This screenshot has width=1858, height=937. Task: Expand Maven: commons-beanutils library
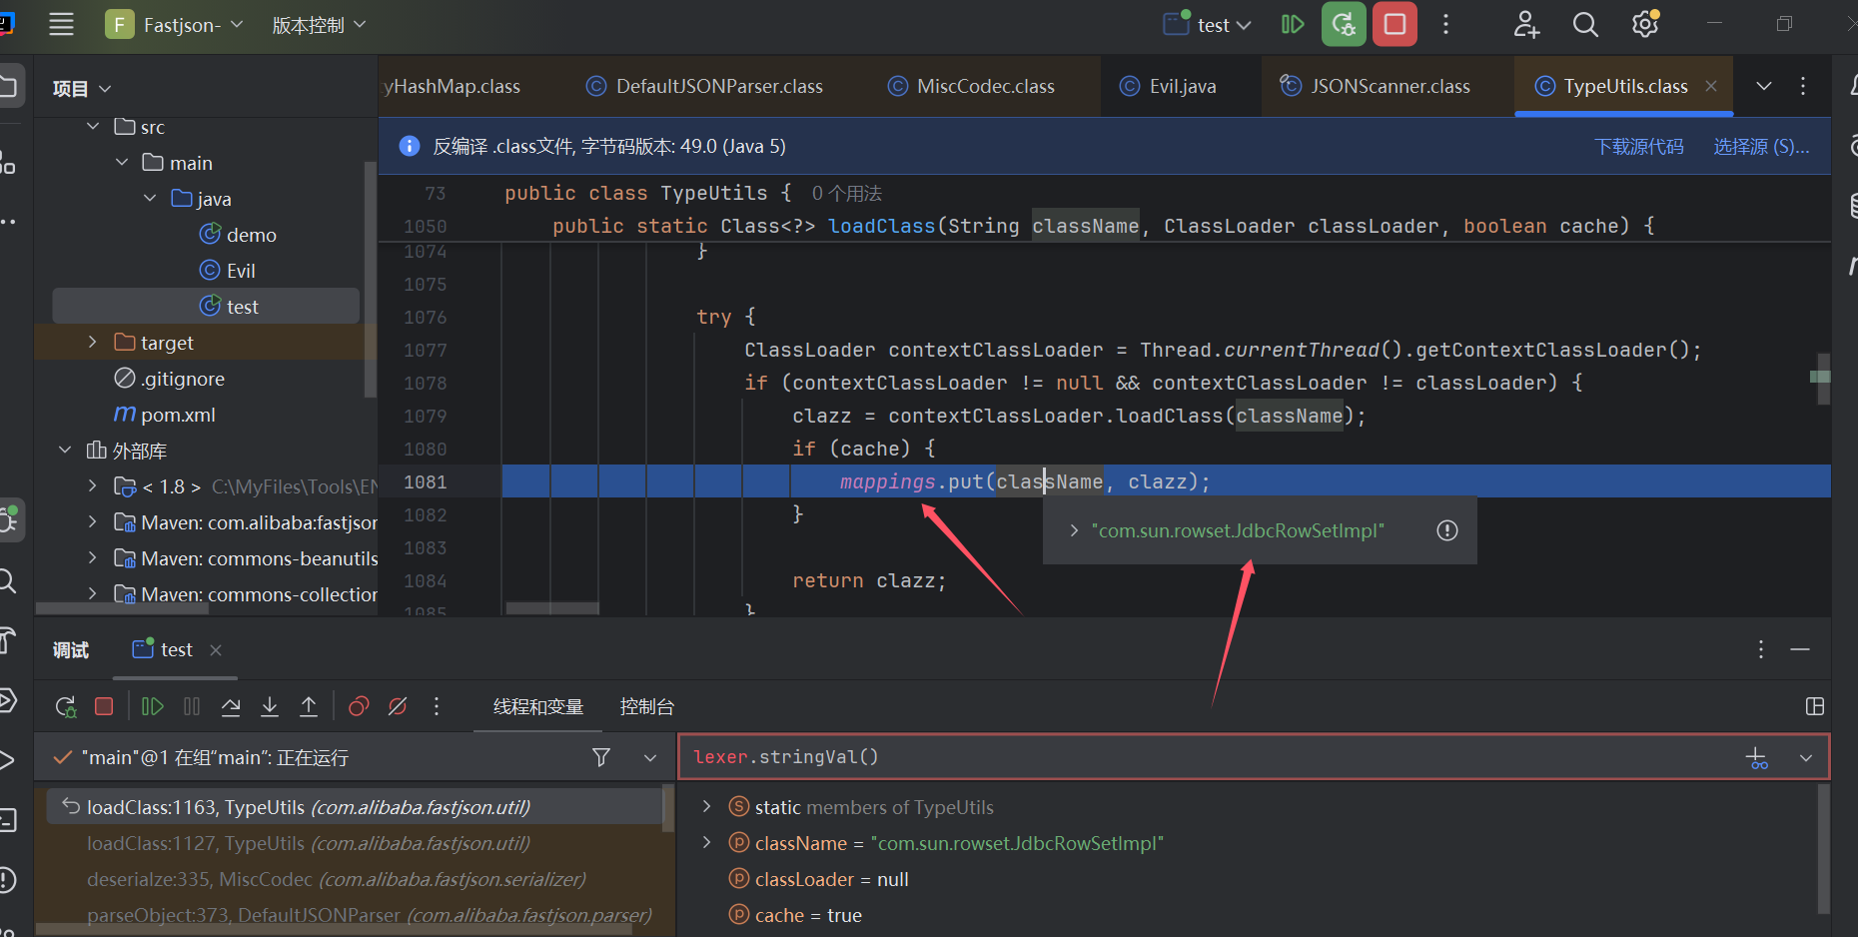[93, 558]
